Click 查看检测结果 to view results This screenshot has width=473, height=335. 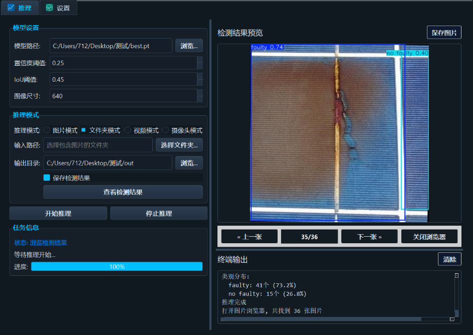(123, 192)
